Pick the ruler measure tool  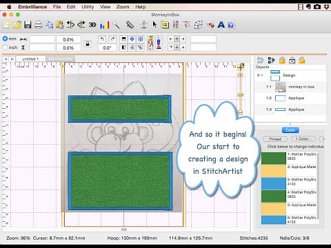[130, 25]
